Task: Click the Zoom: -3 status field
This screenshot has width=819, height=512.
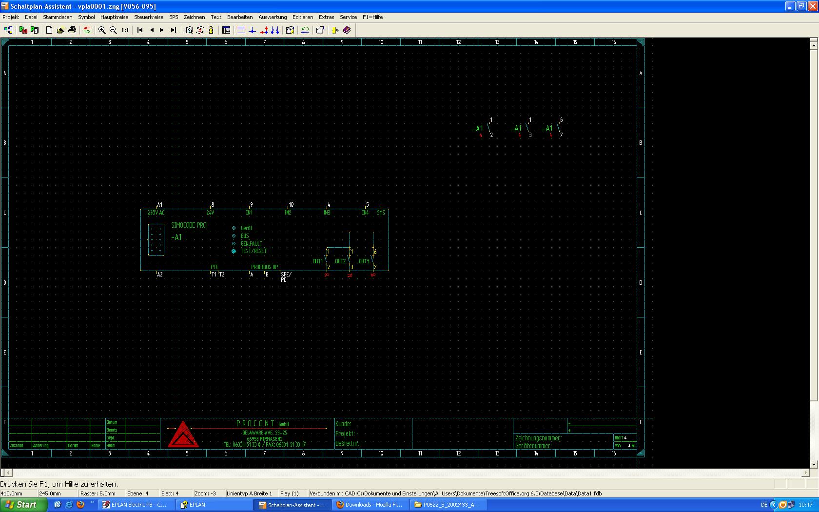Action: pos(209,493)
